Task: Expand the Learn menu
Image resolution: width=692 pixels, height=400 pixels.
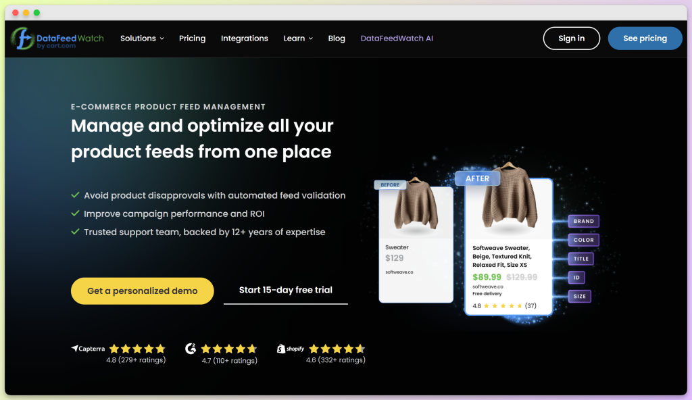Action: (x=298, y=39)
